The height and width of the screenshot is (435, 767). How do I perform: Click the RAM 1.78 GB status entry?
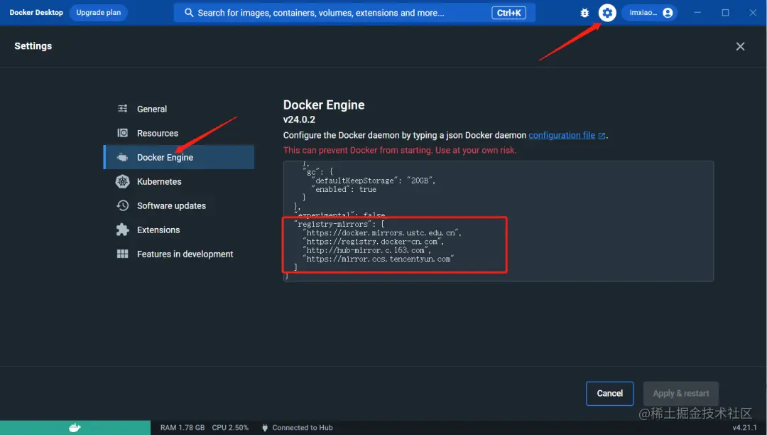pos(183,428)
